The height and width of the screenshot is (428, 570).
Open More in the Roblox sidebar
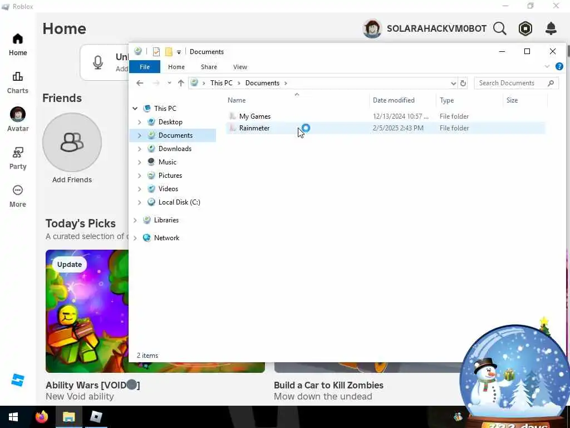18,196
